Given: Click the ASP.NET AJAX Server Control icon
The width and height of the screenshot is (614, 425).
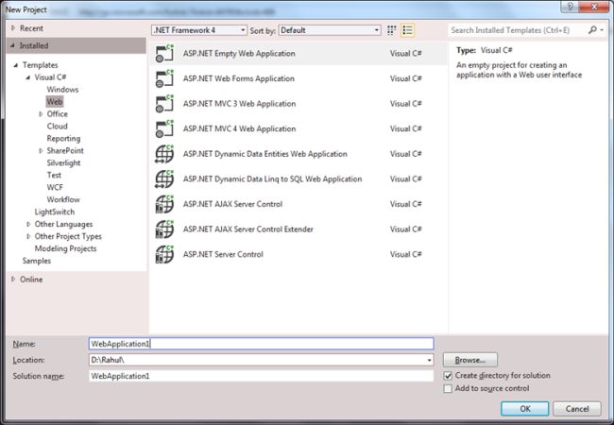Looking at the screenshot, I should [x=164, y=204].
